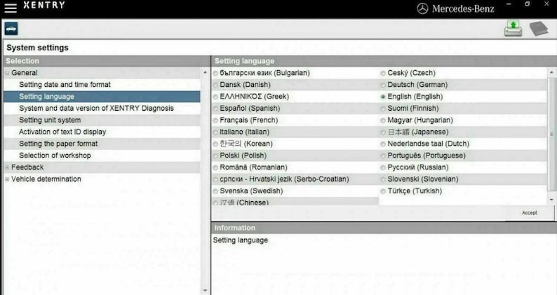This screenshot has height=295, width=557.
Task: Choose Español (Spanish) radio button
Action: pos(215,109)
